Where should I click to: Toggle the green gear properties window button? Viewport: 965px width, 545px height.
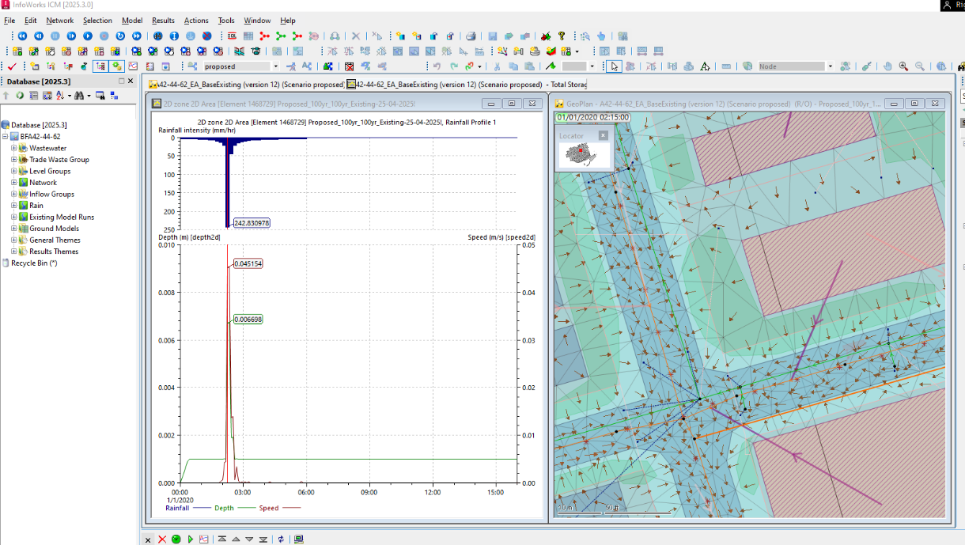pos(117,66)
